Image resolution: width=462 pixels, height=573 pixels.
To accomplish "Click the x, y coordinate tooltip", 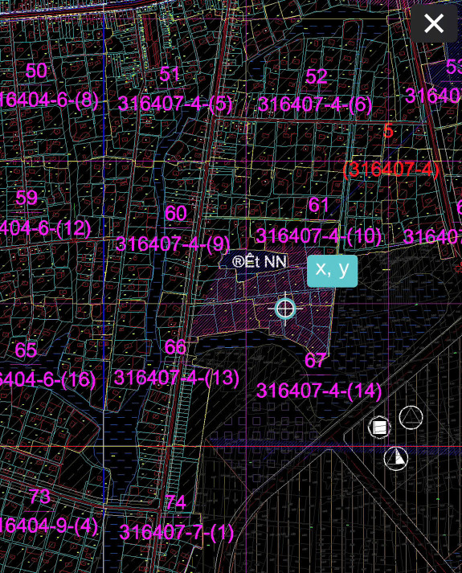I will pos(332,271).
